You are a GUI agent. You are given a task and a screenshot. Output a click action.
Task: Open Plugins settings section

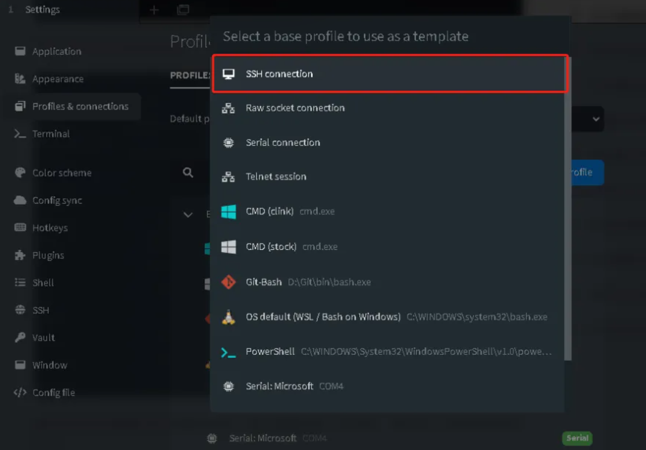[72, 256]
